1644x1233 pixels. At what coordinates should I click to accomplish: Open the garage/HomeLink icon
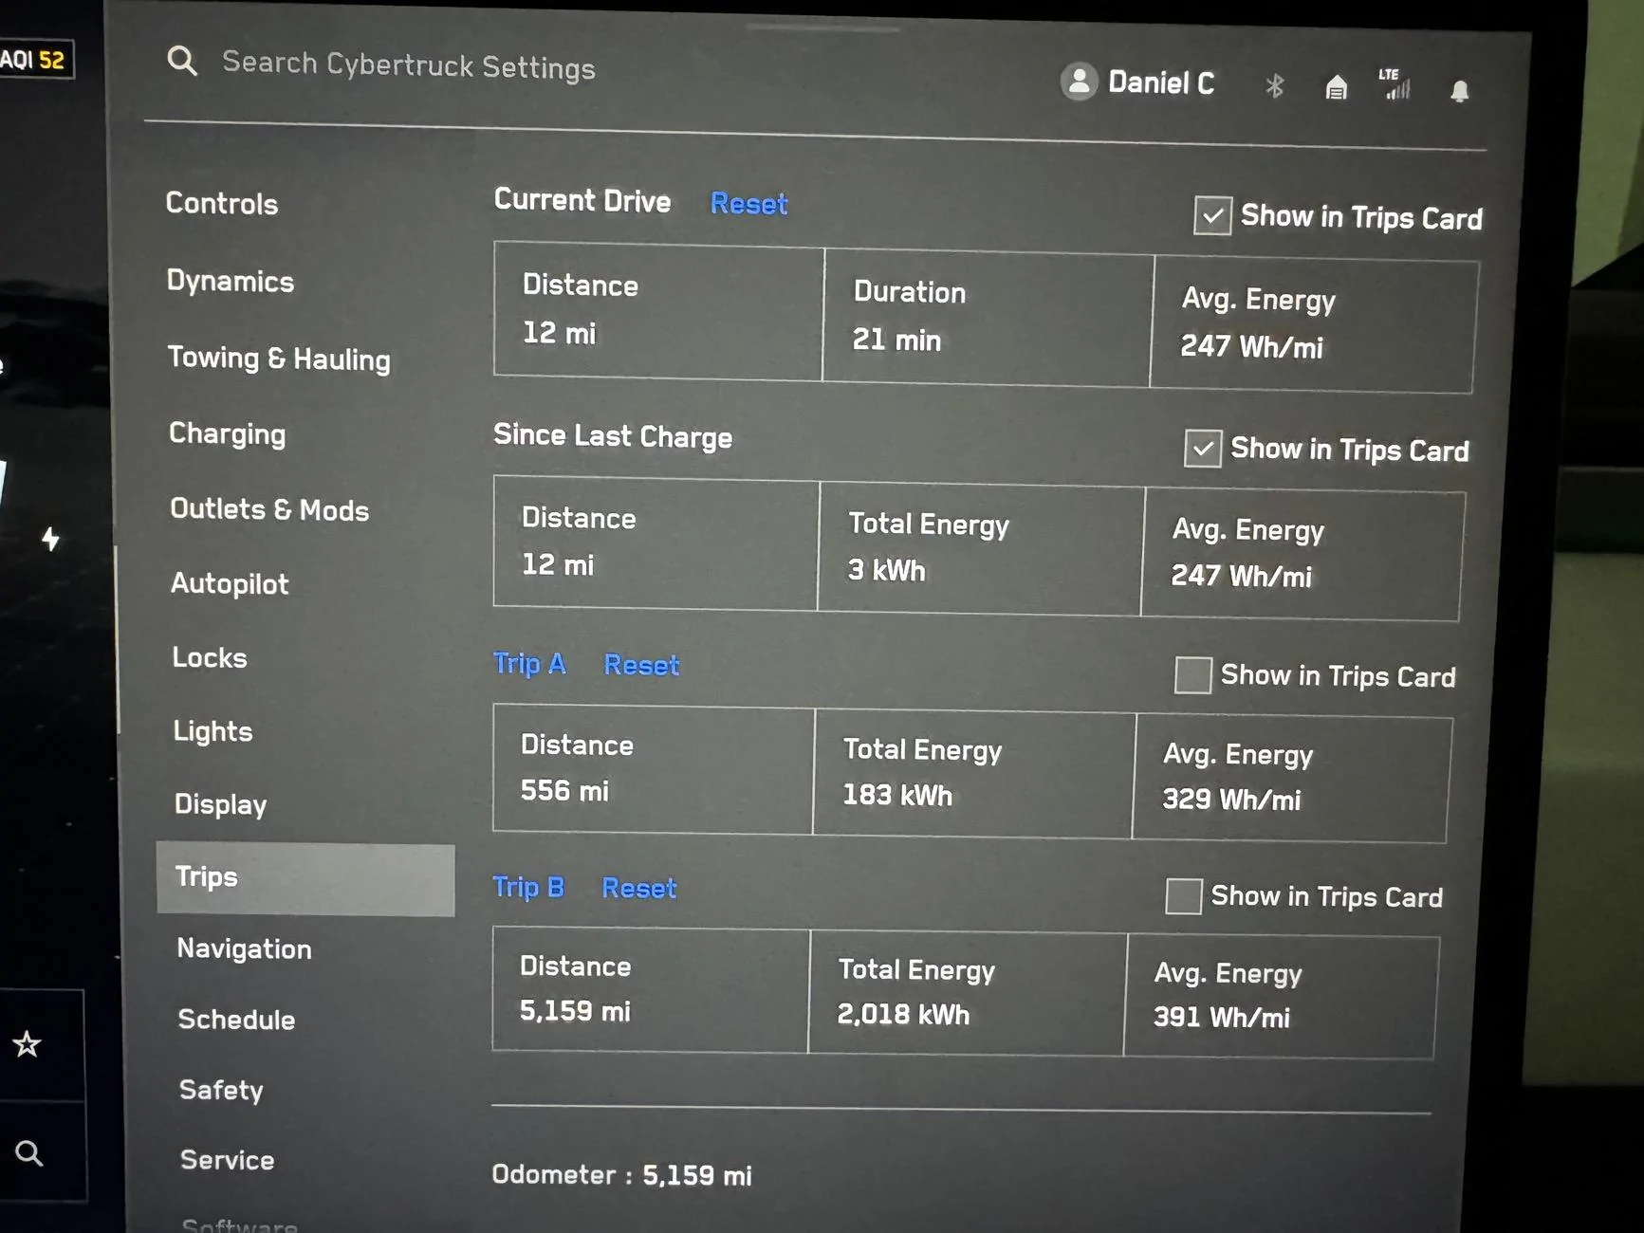click(1336, 88)
